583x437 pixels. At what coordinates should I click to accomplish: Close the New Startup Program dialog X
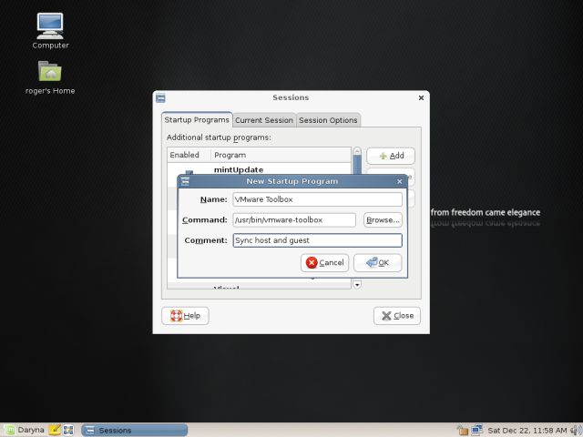(399, 181)
